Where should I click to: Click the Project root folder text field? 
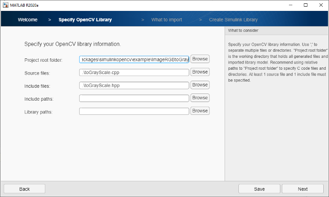[x=134, y=59]
